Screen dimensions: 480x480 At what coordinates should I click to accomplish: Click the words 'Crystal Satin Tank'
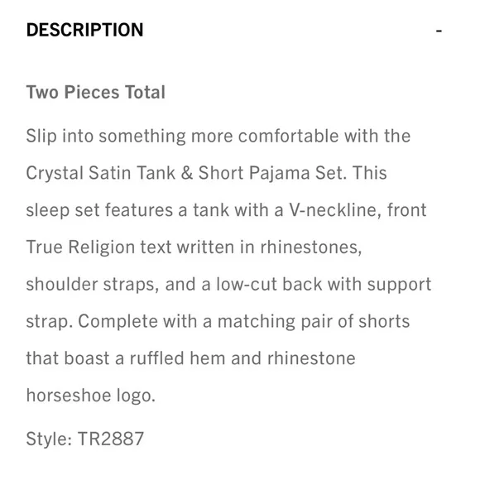101,173
